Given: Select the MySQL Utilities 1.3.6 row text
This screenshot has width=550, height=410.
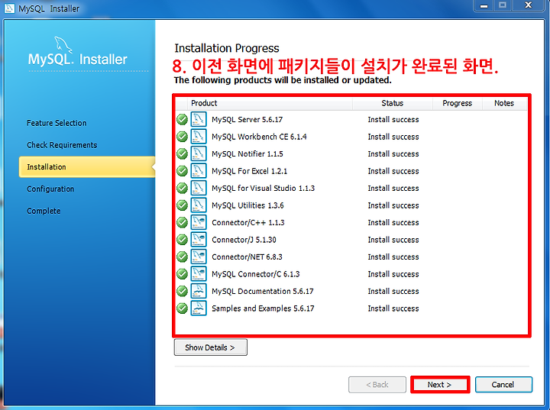Looking at the screenshot, I should click(247, 205).
